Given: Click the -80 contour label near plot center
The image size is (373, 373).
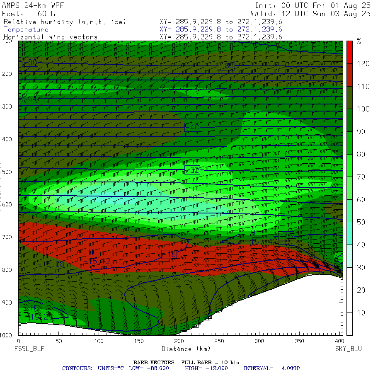Looking at the screenshot, I should point(227,65).
